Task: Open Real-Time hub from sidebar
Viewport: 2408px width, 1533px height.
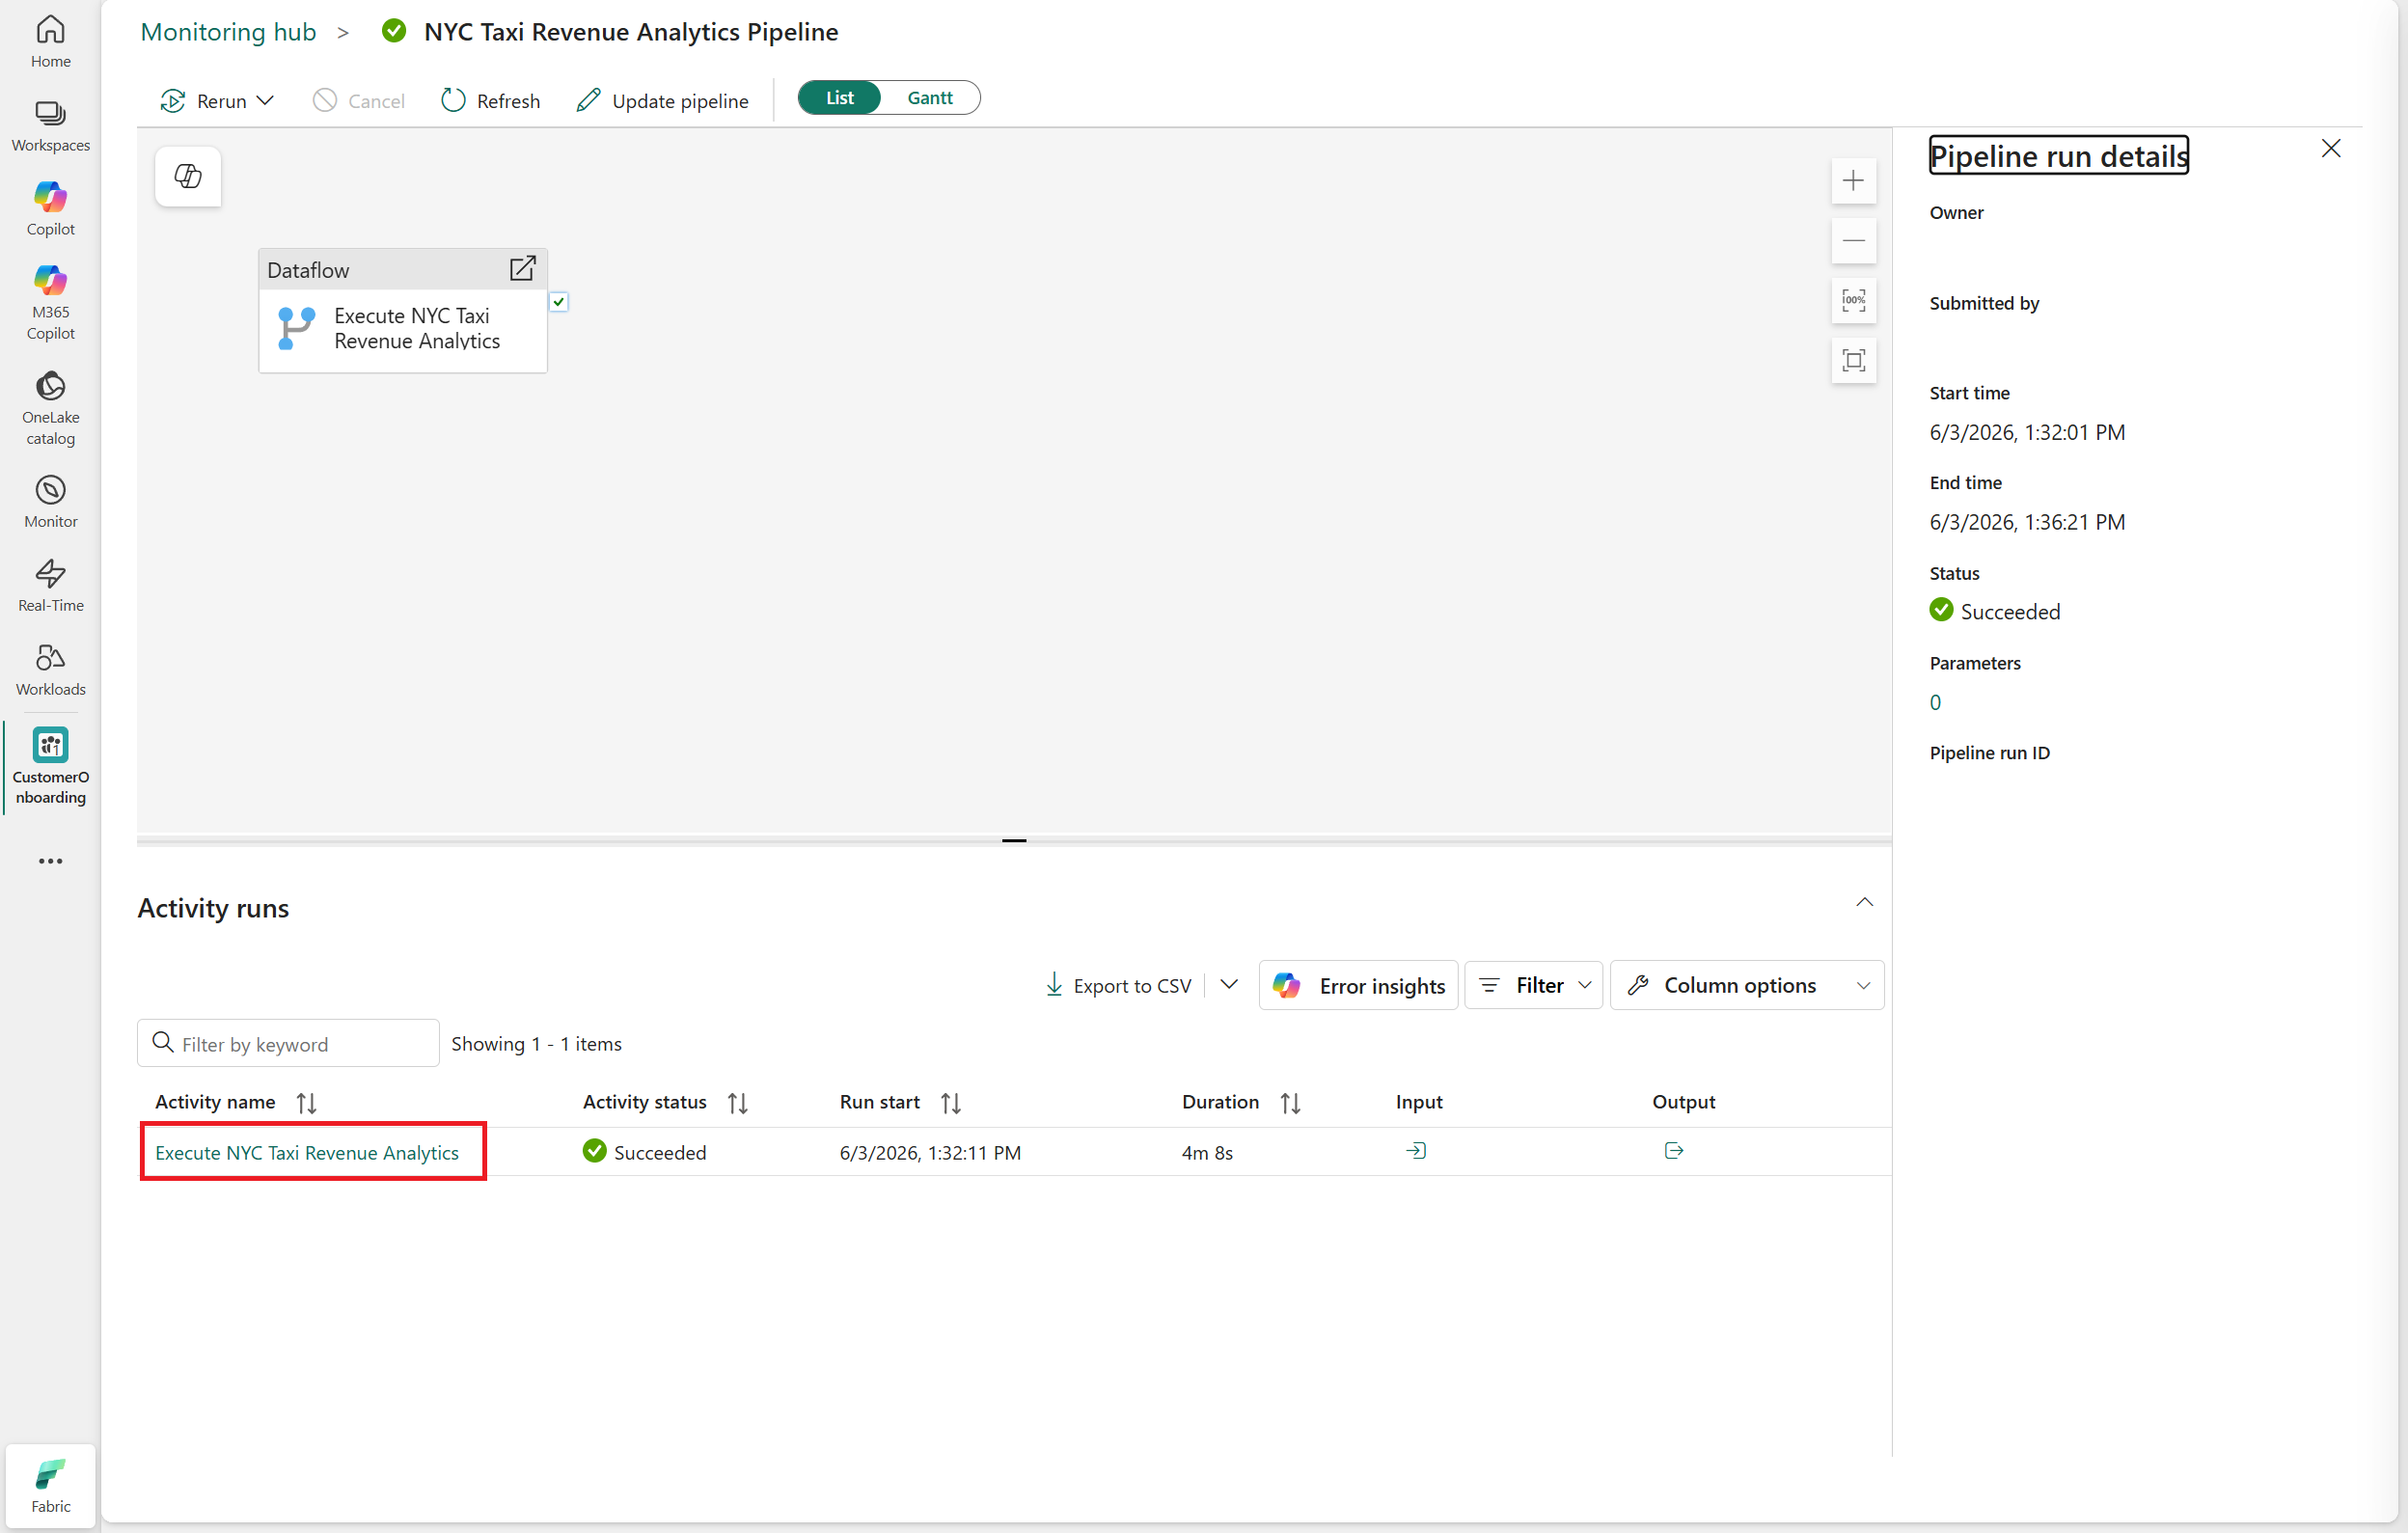Action: point(50,585)
